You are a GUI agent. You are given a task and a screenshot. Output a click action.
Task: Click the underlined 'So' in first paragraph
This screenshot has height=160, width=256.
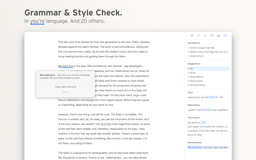[94, 52]
